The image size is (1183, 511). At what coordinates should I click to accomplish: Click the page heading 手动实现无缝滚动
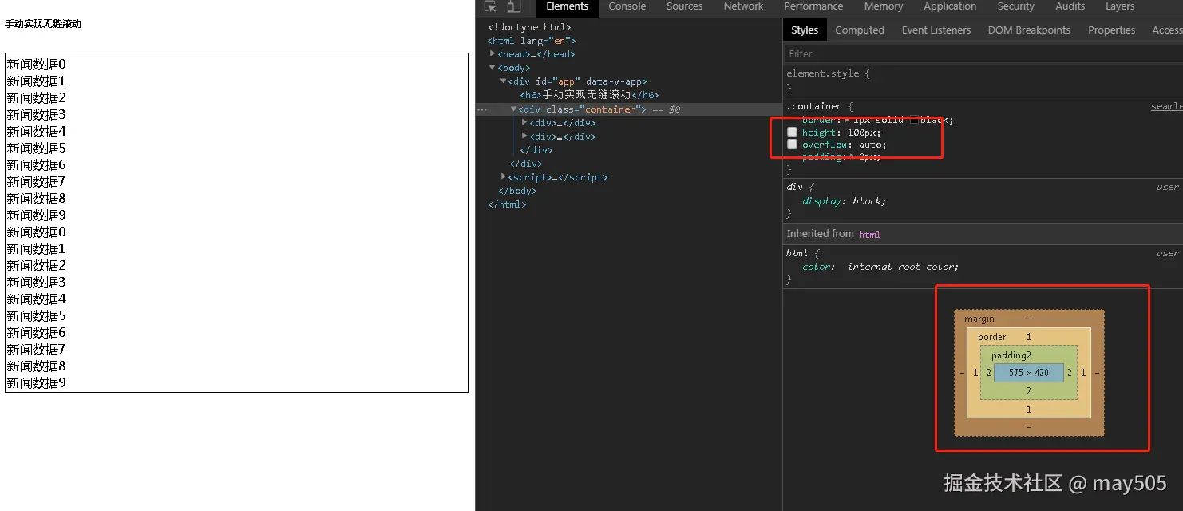[x=43, y=24]
